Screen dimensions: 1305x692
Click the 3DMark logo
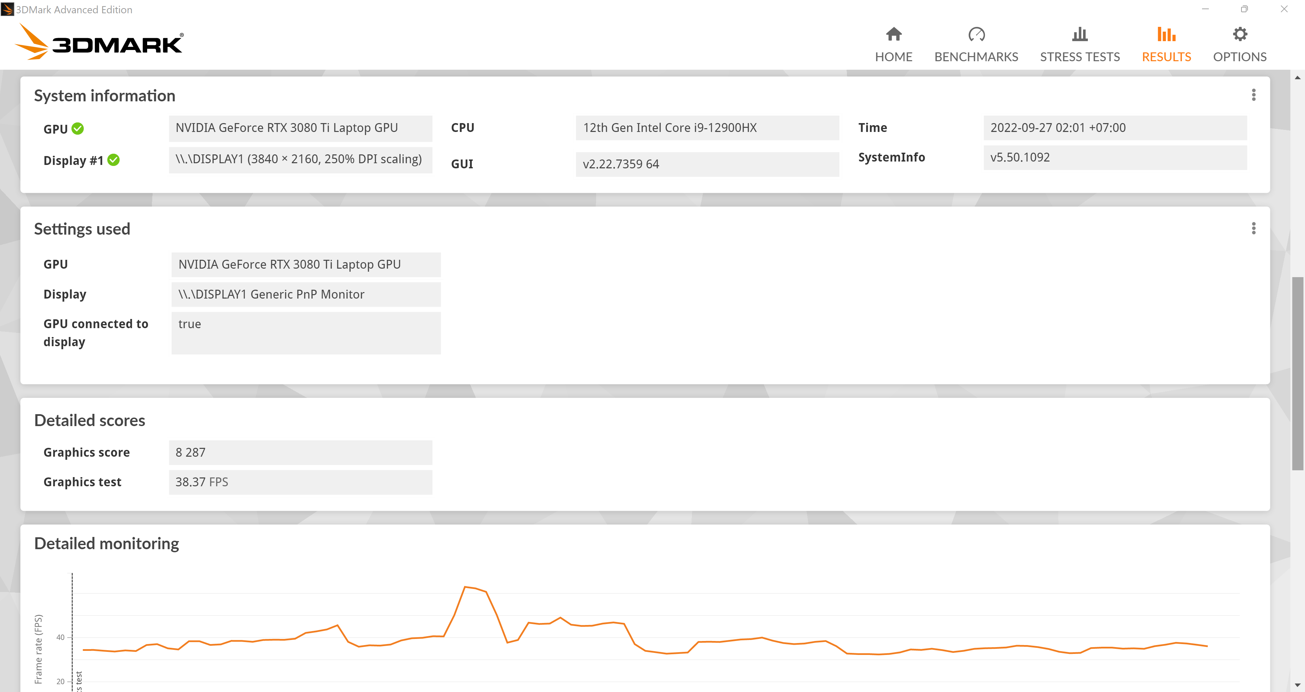pos(99,41)
